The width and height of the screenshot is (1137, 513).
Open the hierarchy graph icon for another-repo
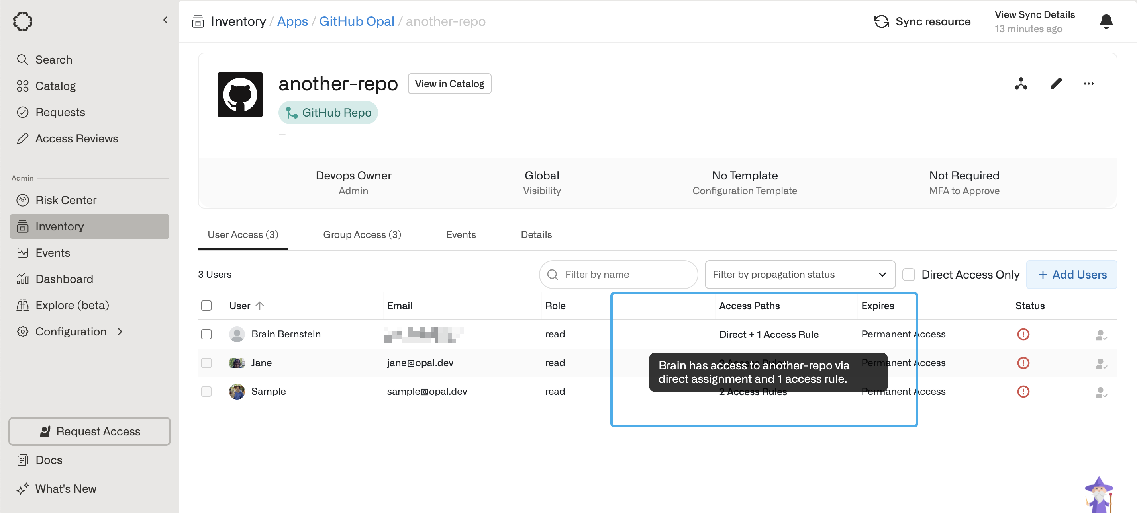(x=1021, y=83)
